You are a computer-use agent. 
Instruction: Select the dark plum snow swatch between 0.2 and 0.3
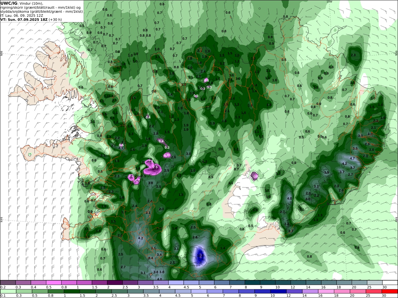pyautogui.click(x=8, y=283)
